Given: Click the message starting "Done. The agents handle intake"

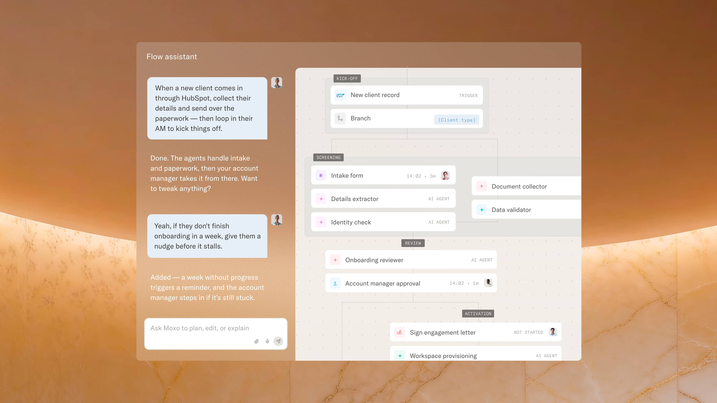Looking at the screenshot, I should (x=204, y=174).
